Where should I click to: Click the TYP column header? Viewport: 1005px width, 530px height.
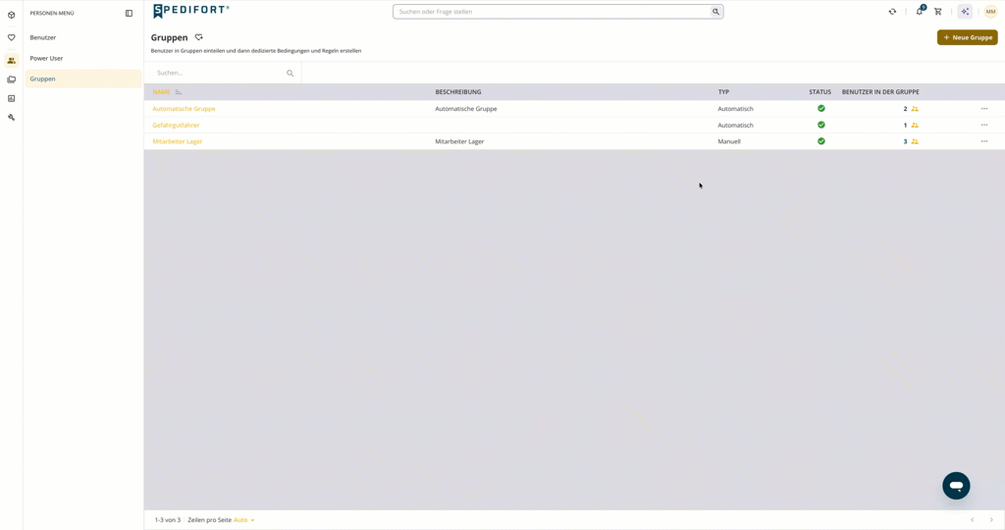723,92
